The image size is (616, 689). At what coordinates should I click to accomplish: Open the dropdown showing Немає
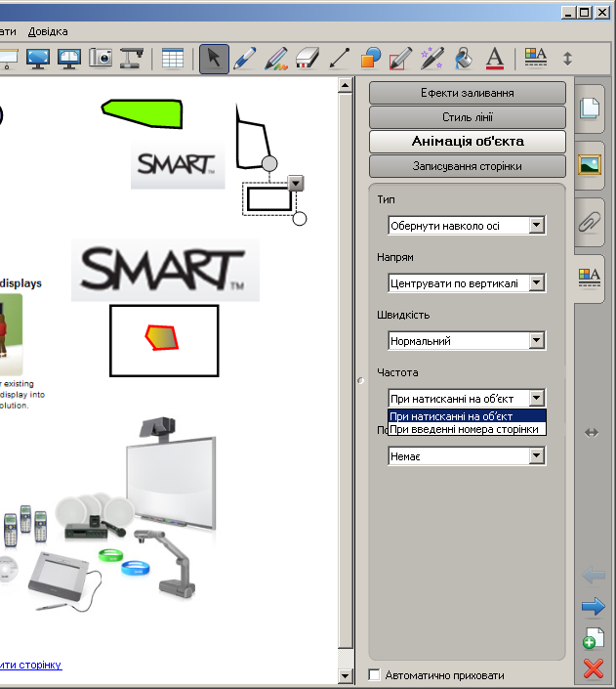tap(467, 456)
